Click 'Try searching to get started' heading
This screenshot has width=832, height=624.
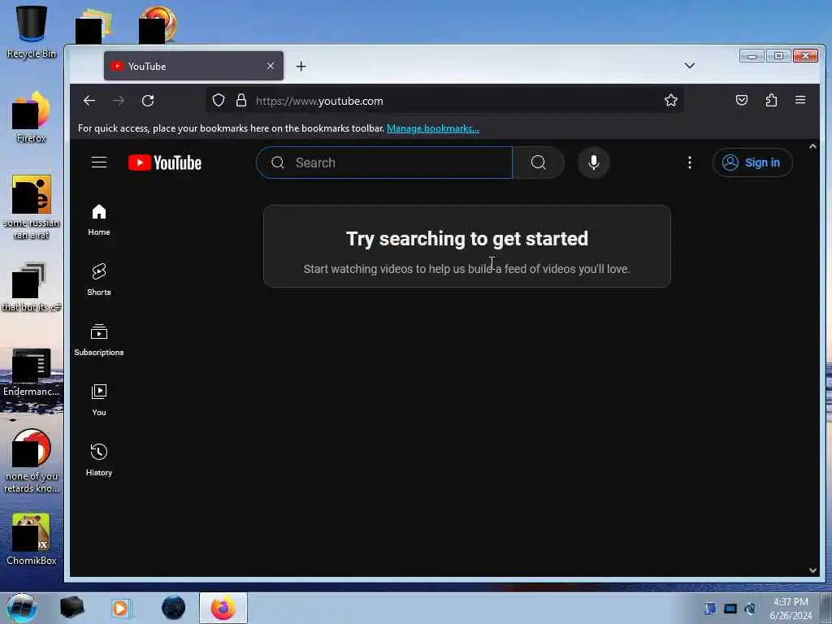click(467, 239)
